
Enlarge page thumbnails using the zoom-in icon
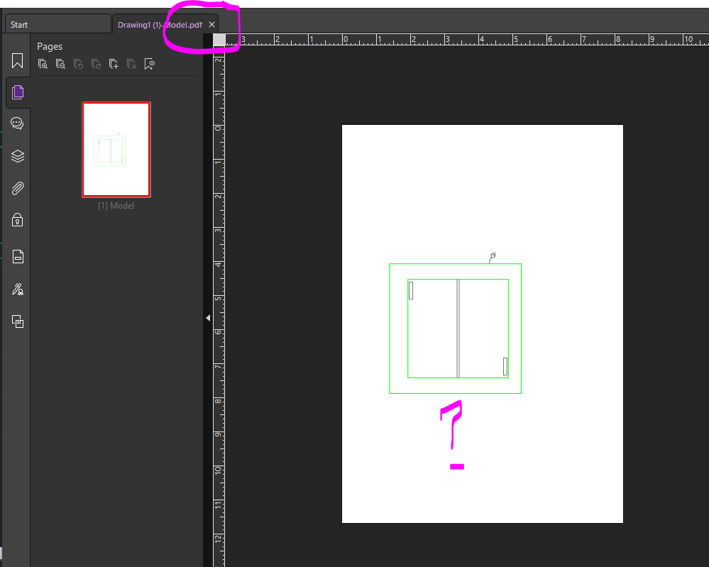[43, 63]
